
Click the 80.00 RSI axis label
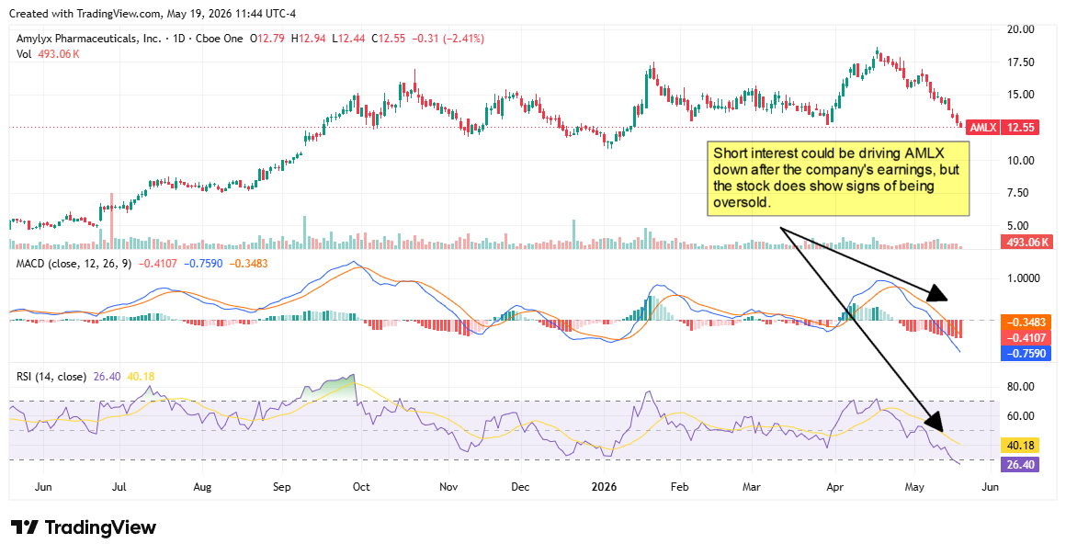(x=1020, y=387)
